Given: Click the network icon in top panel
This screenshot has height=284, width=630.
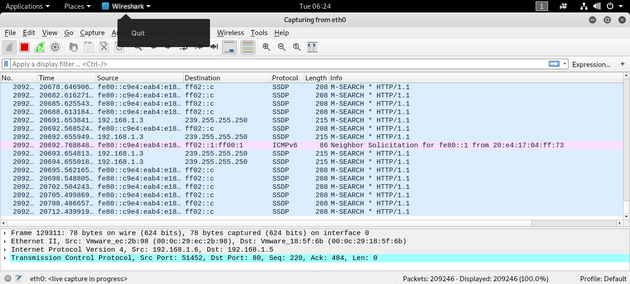Looking at the screenshot, I should tap(584, 6).
